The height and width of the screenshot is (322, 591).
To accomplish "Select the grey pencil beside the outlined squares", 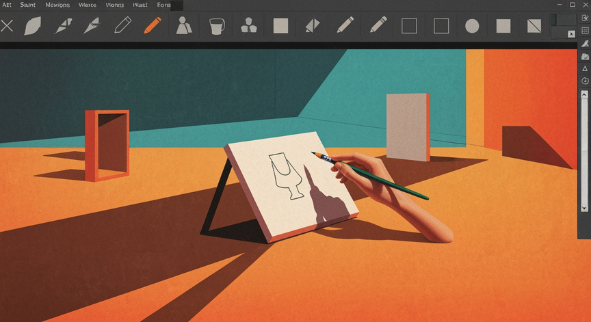I will [378, 25].
